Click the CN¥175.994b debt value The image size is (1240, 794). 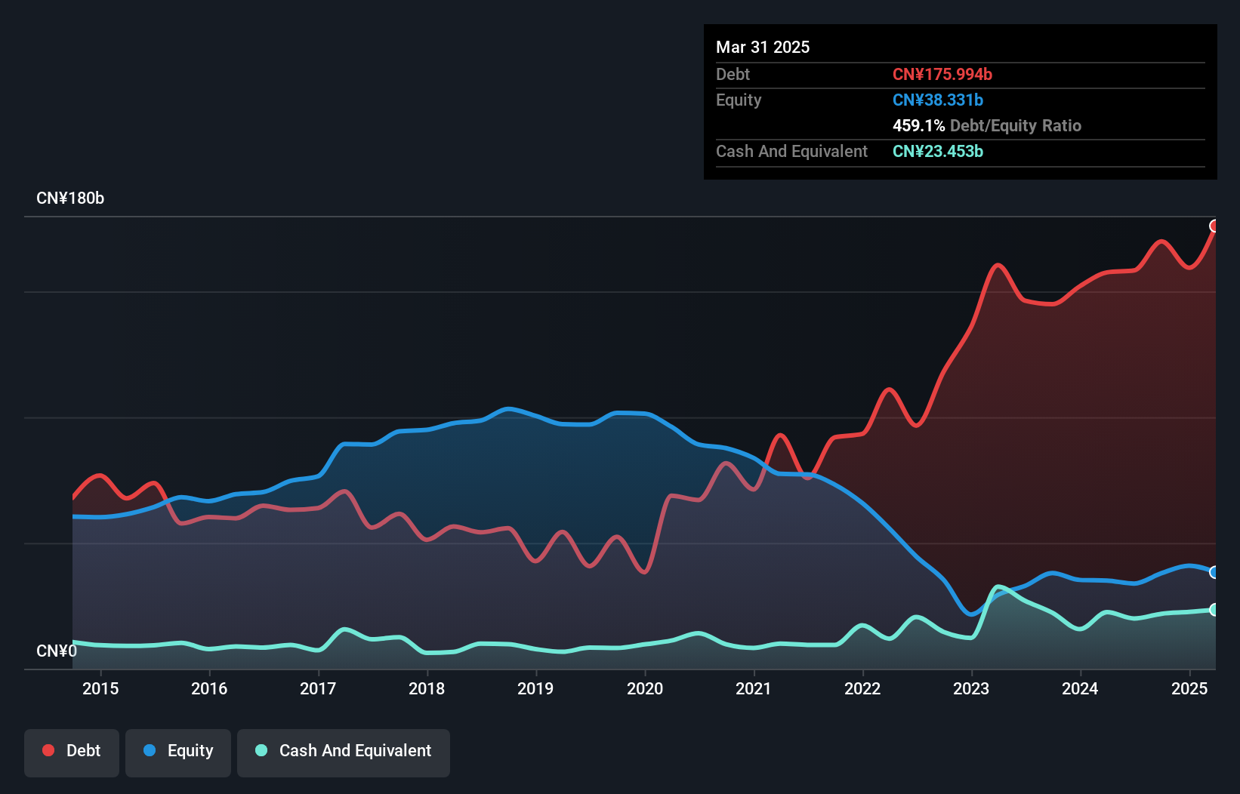[943, 74]
